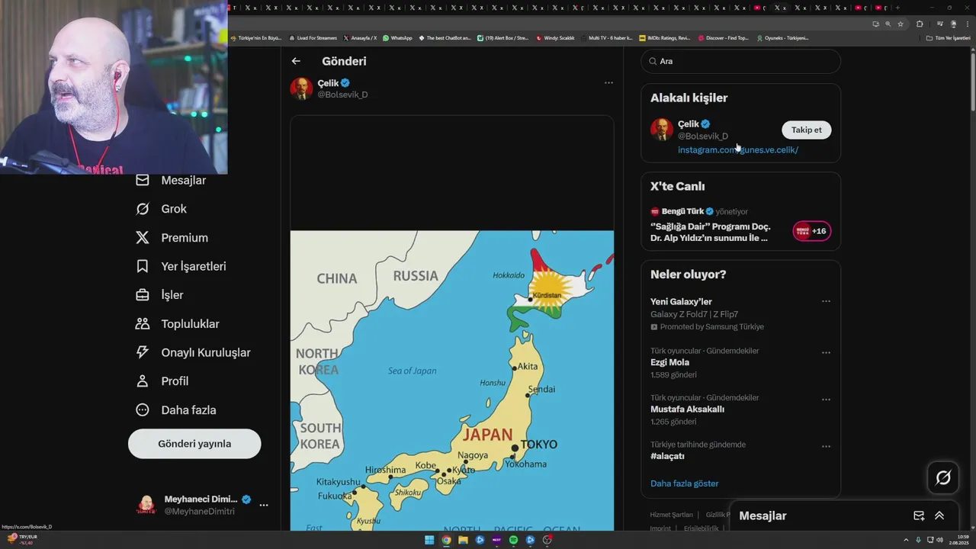Bookmark this page with the star icon
Image resolution: width=976 pixels, height=549 pixels.
click(901, 24)
